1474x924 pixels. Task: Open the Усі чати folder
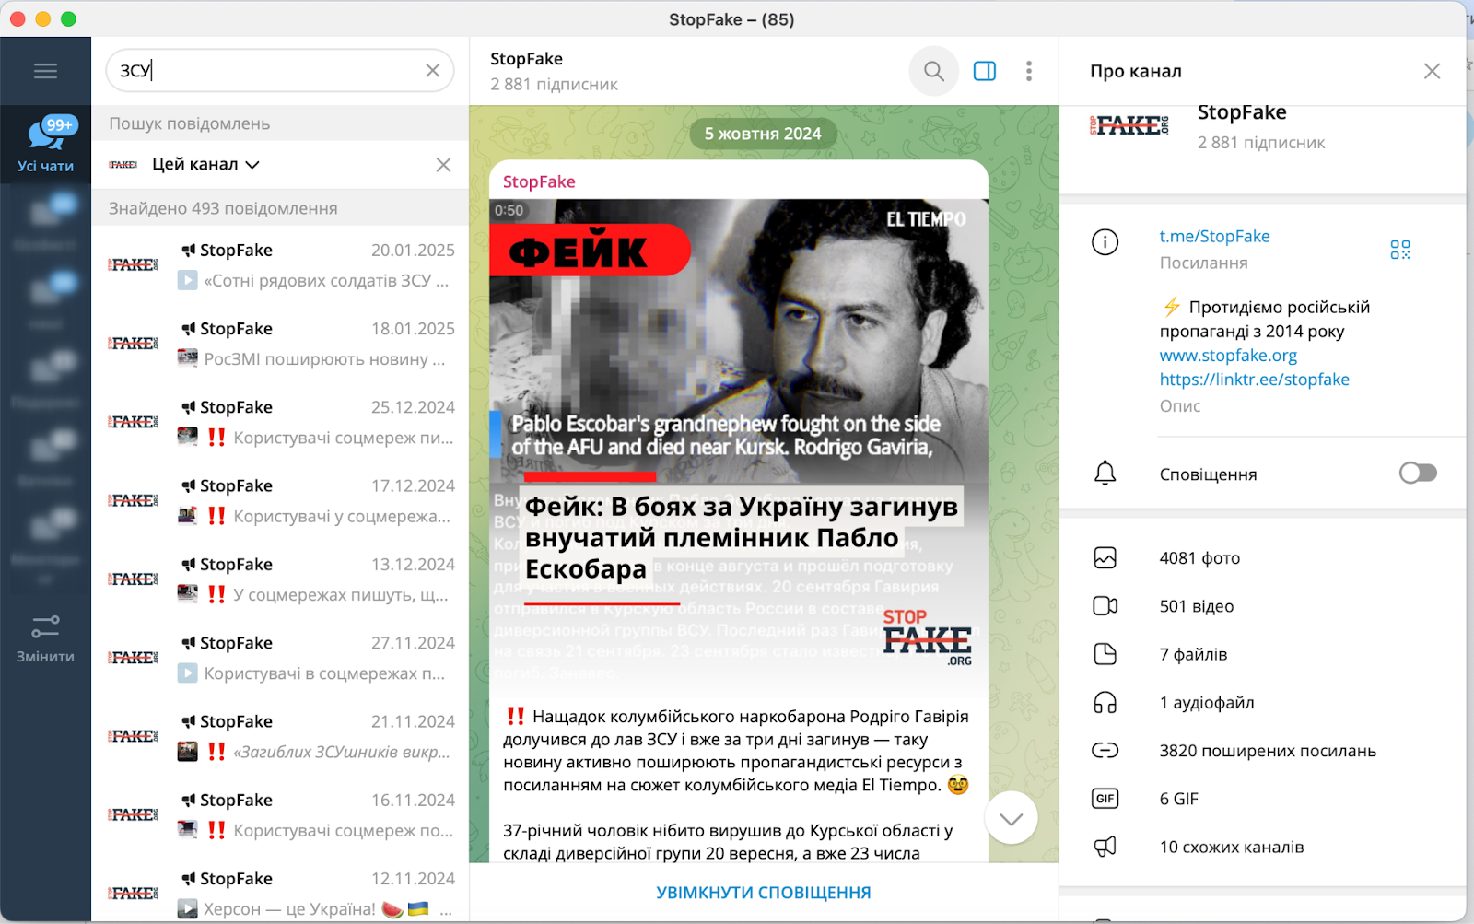[x=45, y=145]
